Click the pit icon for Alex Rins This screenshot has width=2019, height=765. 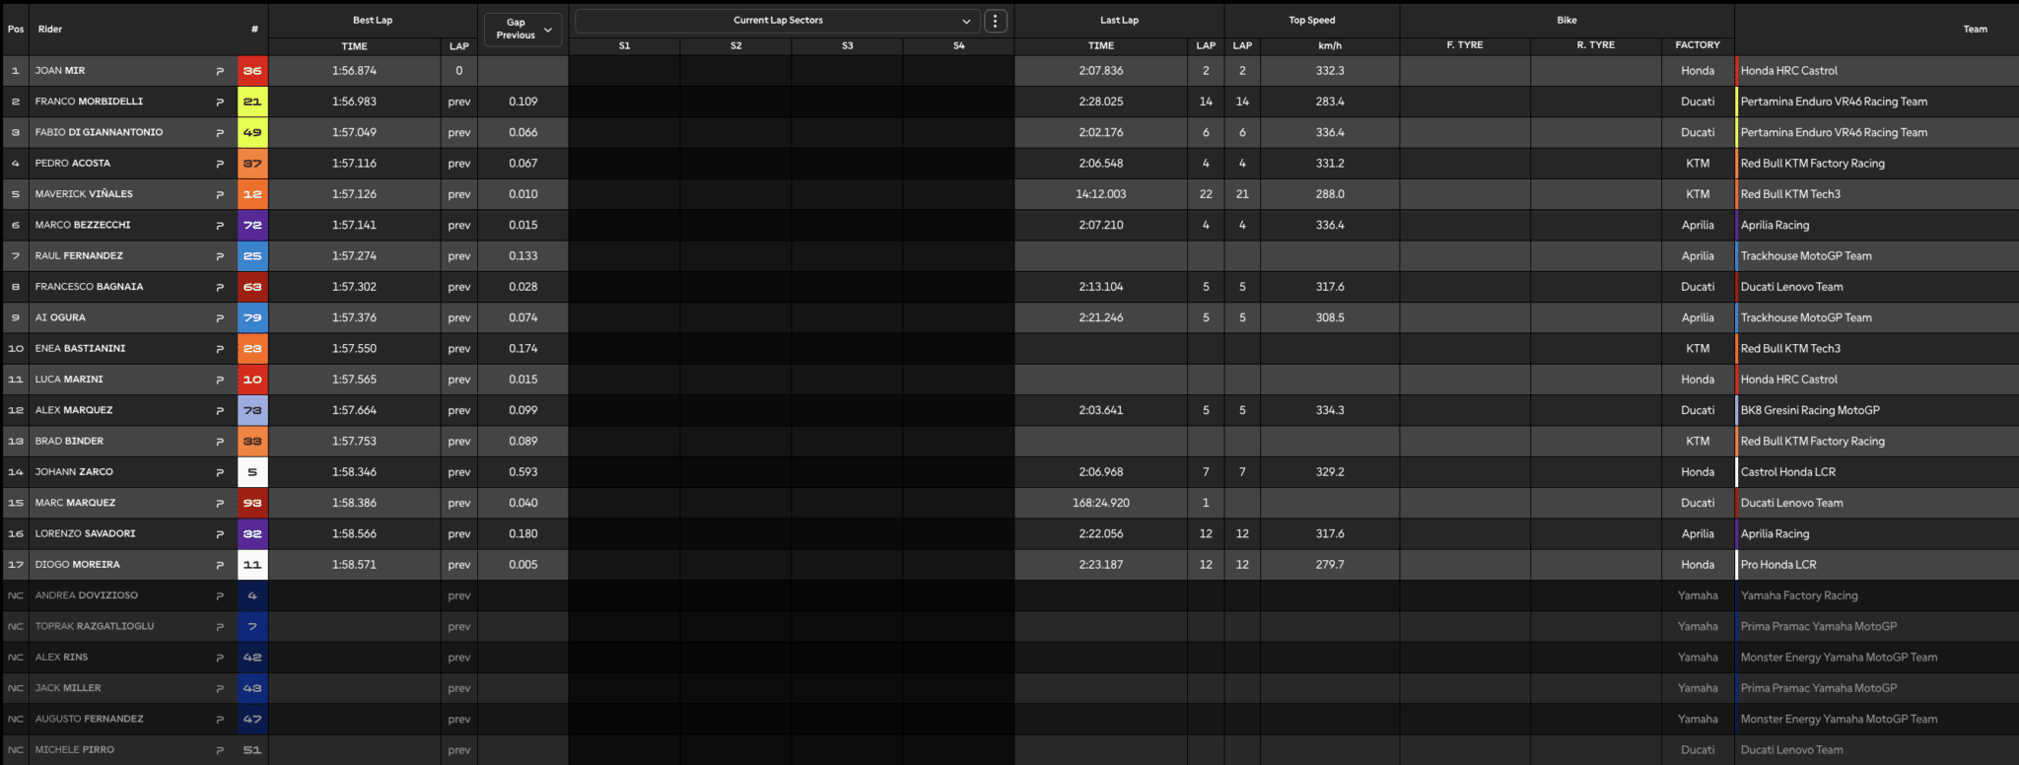click(x=220, y=658)
